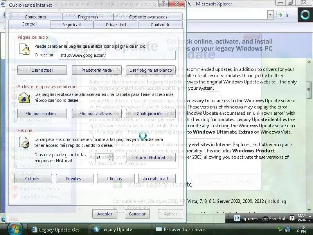Screen dimensions: 313x235
Task: Click Borrar Historial button
Action: [x=151, y=157]
